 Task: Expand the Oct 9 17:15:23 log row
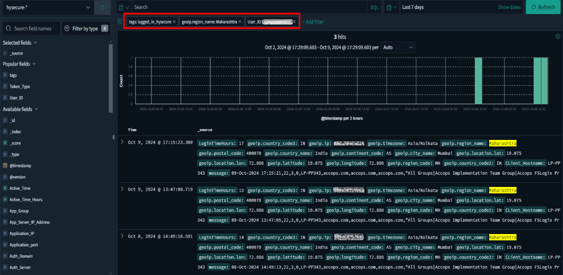tap(122, 142)
